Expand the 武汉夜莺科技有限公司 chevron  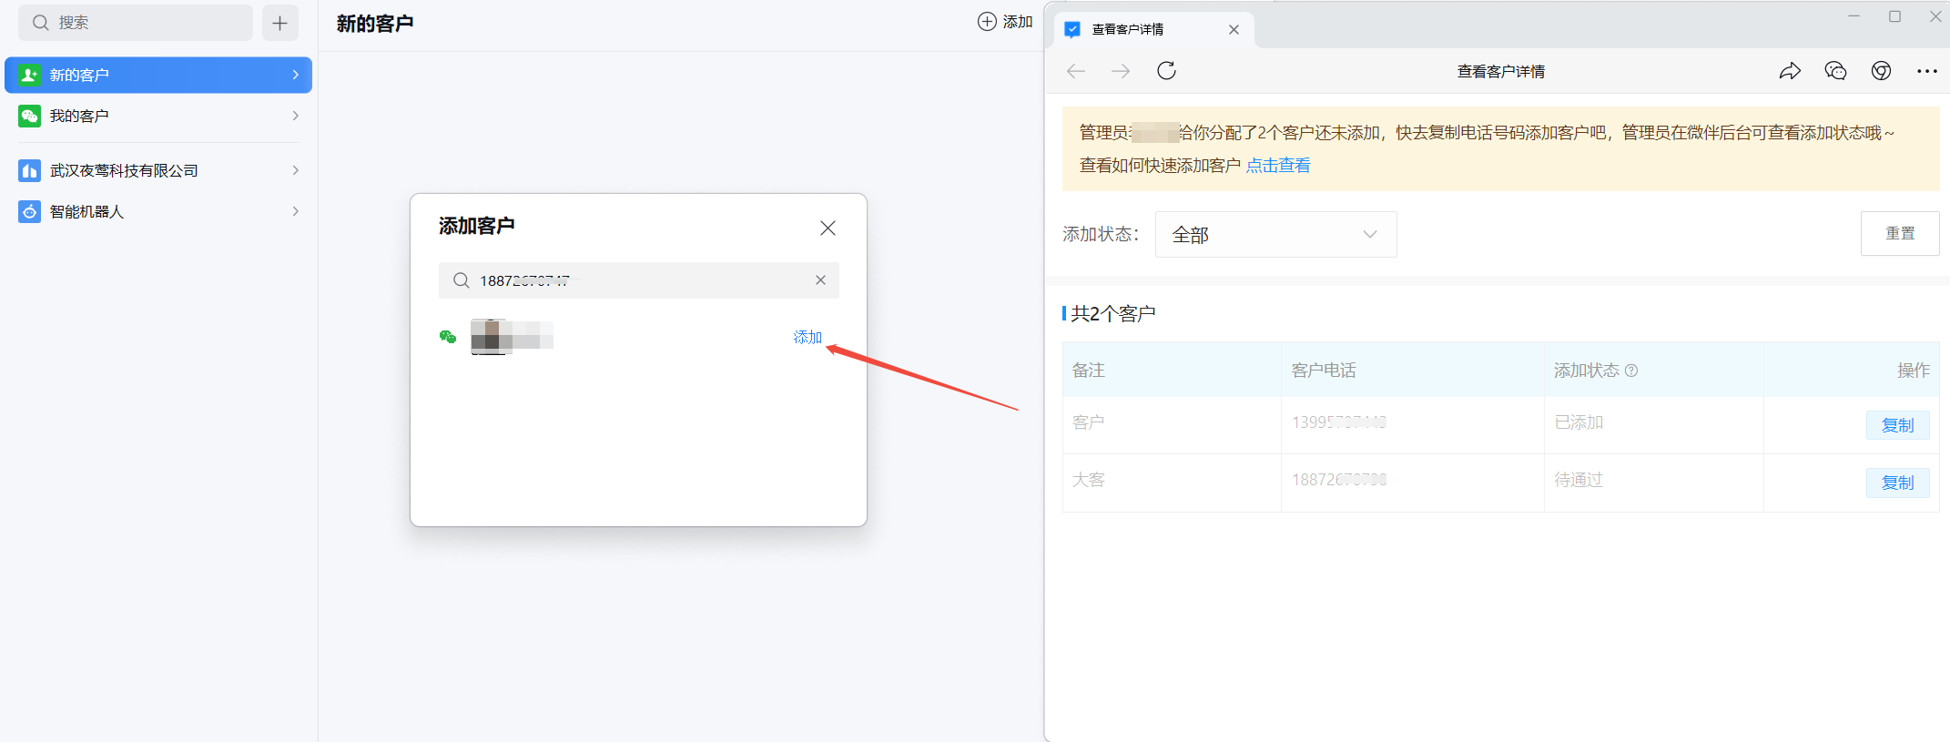[296, 170]
